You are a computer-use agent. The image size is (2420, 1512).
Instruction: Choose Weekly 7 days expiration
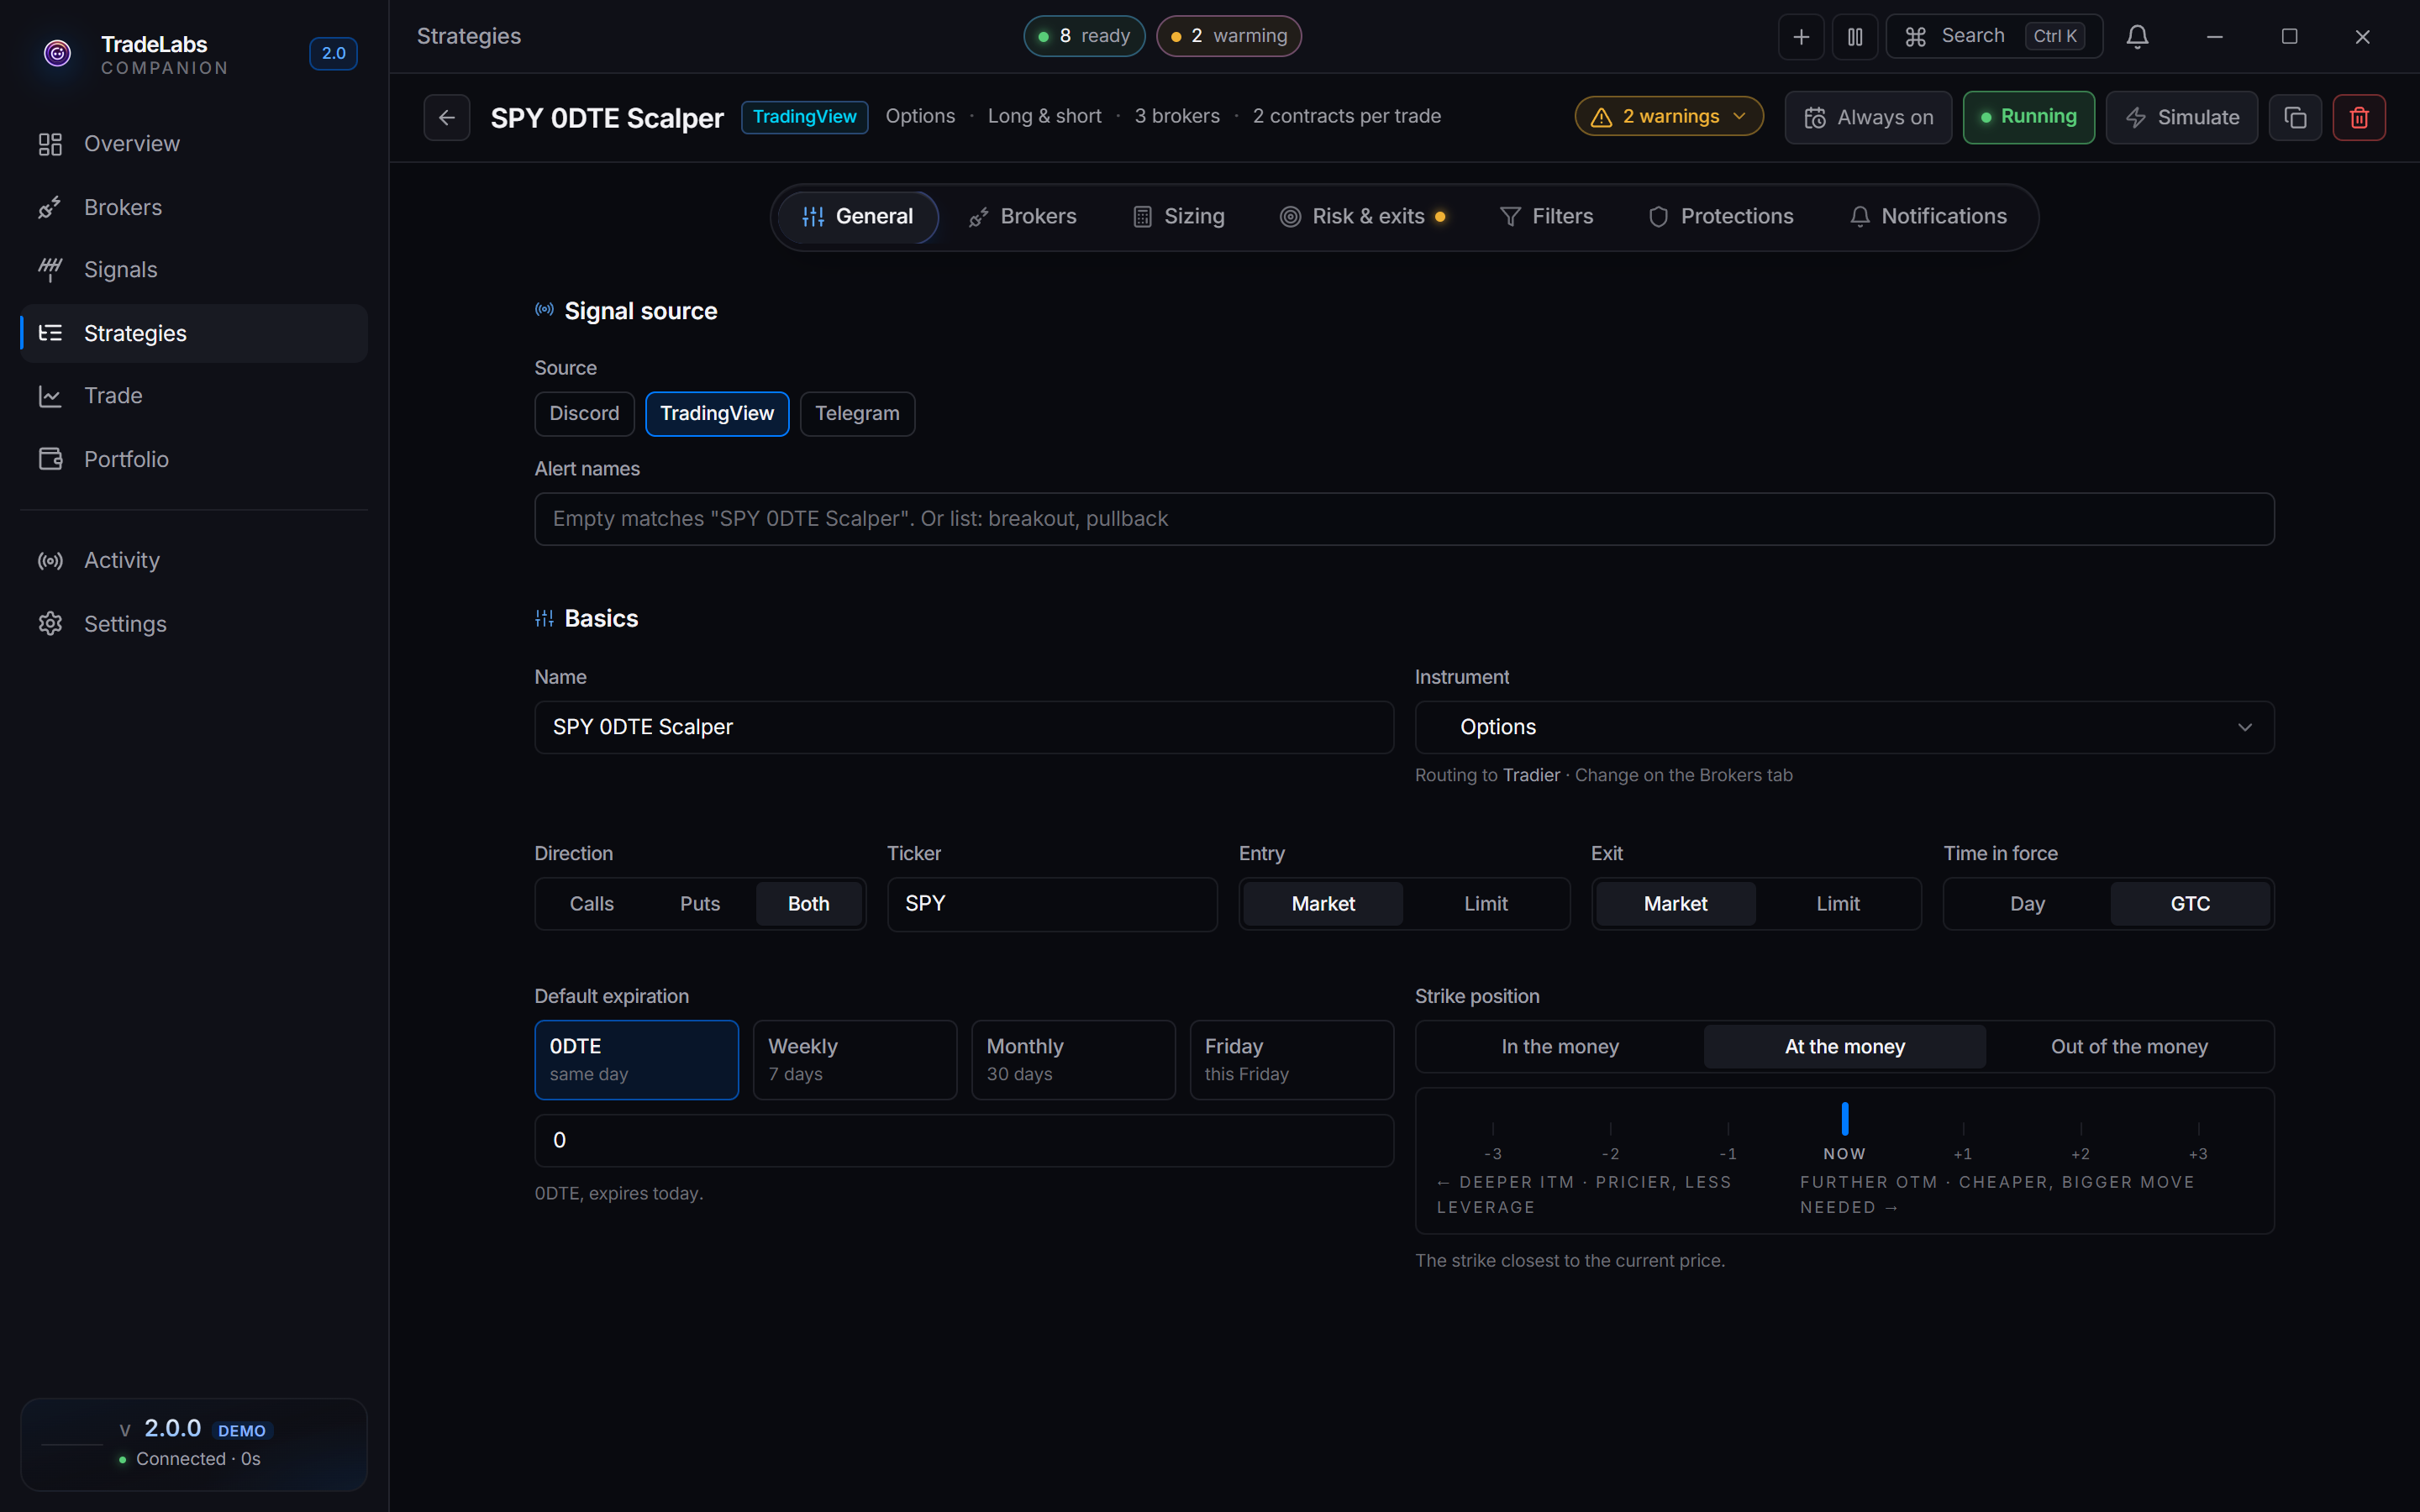pos(855,1060)
